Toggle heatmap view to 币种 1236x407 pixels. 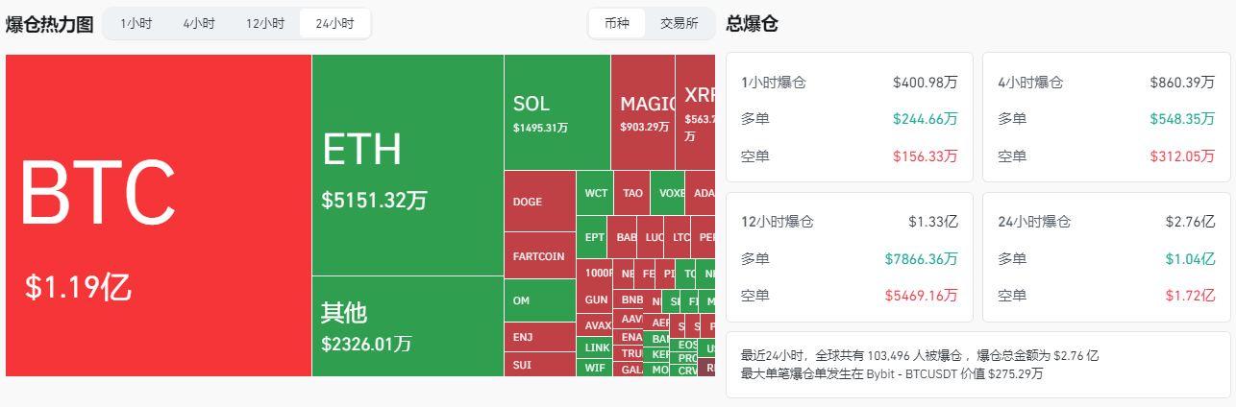(617, 24)
